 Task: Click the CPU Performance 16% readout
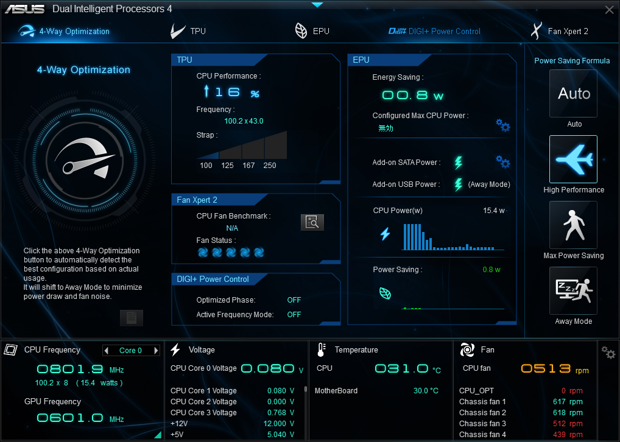click(231, 92)
